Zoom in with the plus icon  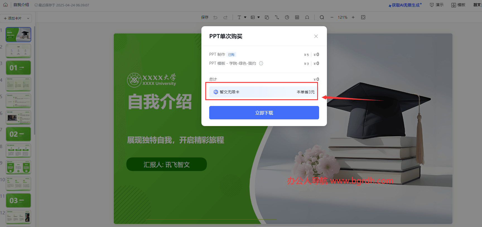pos(353,17)
